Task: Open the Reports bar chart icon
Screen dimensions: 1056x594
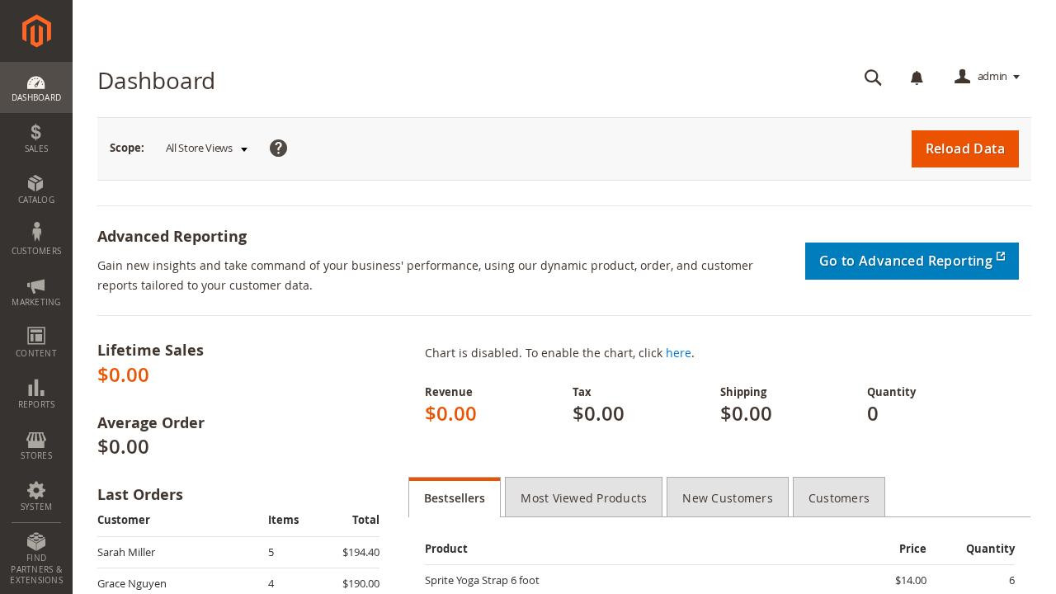Action: [x=35, y=388]
